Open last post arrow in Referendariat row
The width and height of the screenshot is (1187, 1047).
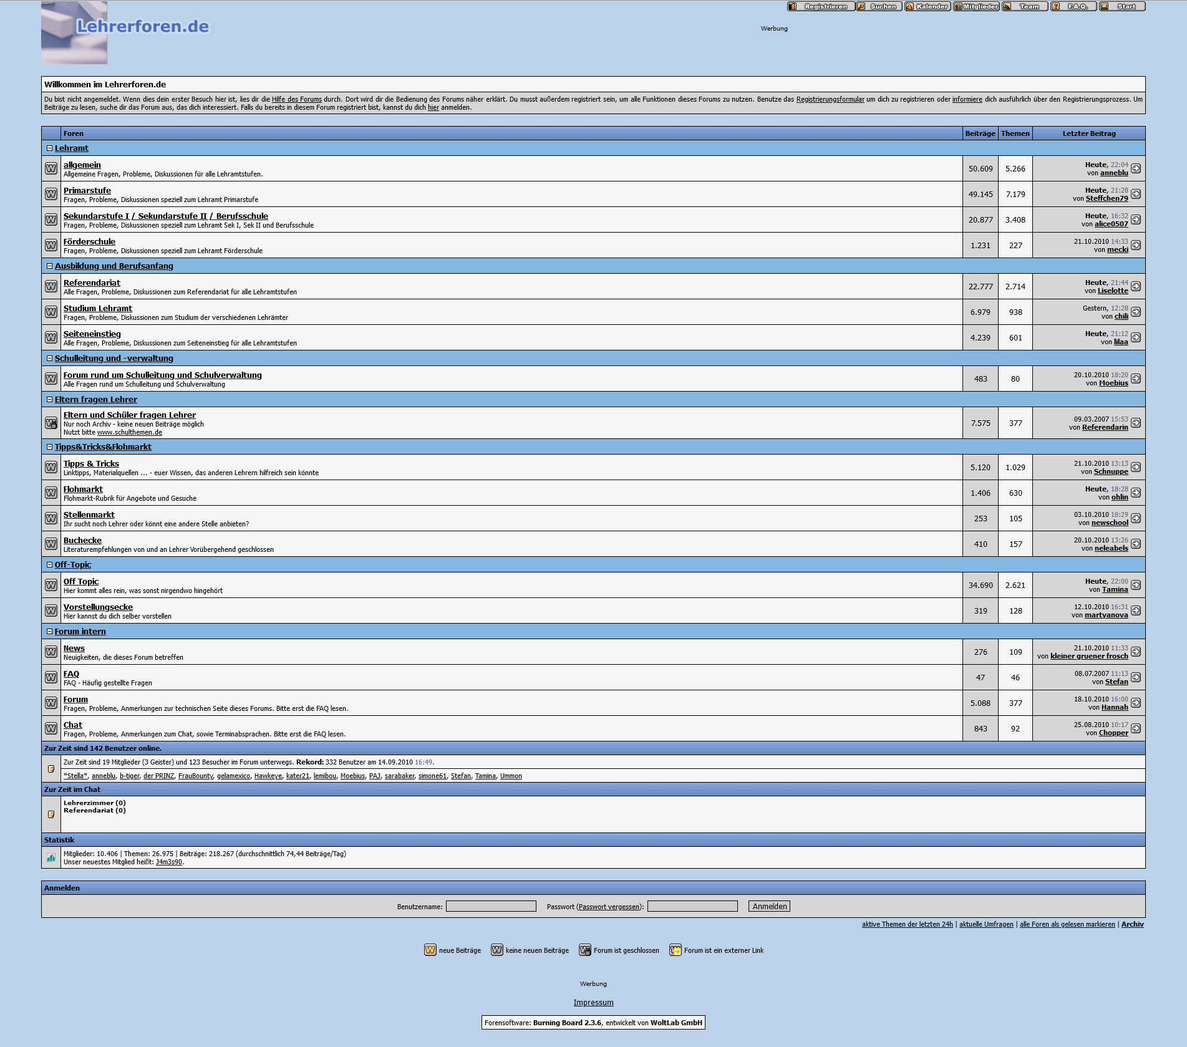tap(1136, 287)
